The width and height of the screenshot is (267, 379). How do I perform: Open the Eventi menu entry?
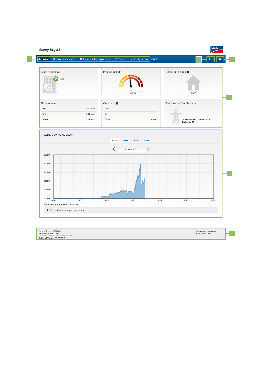click(120, 59)
